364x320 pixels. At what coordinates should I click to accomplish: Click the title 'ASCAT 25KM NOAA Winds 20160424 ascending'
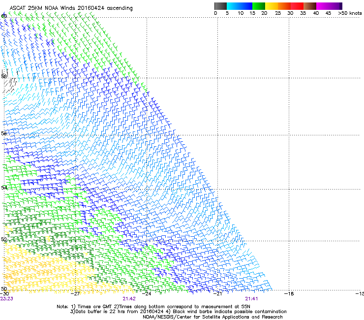[71, 8]
